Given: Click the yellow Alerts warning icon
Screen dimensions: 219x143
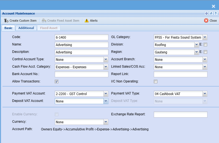Looking at the screenshot, I should pyautogui.click(x=87, y=21).
